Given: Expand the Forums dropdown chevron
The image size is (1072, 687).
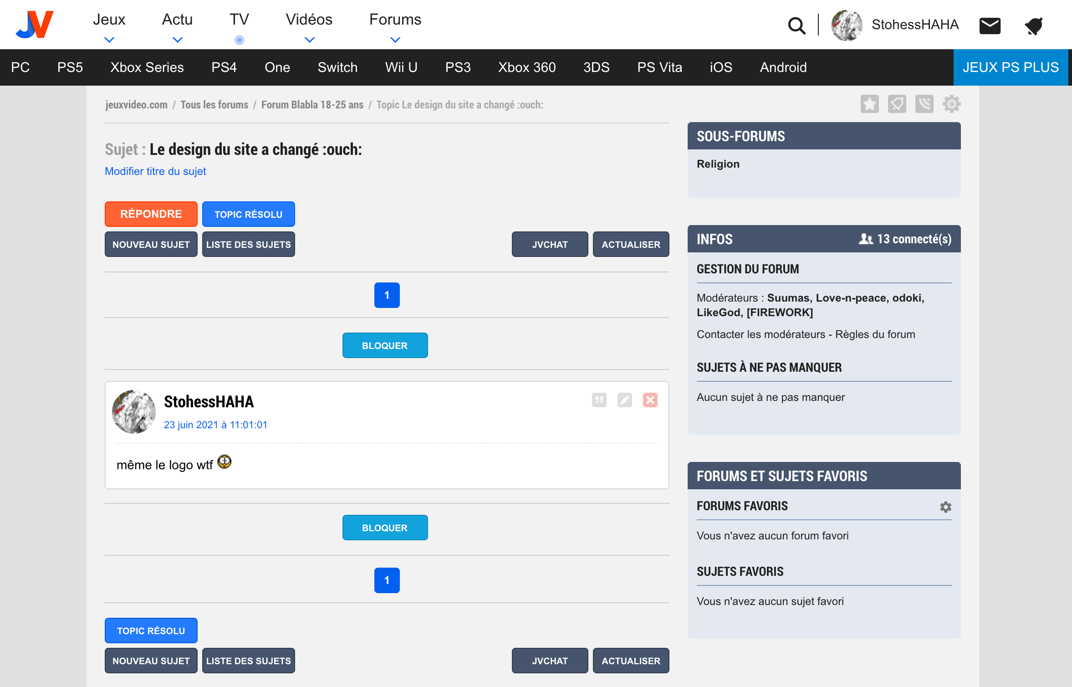Looking at the screenshot, I should pyautogui.click(x=395, y=40).
